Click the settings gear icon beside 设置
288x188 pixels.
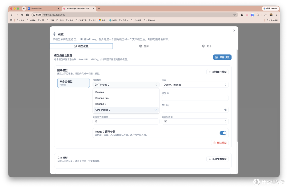(55, 34)
